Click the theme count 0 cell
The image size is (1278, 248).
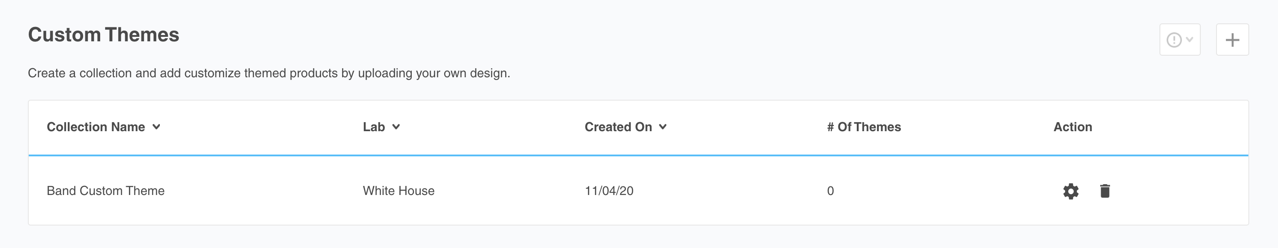tap(830, 191)
